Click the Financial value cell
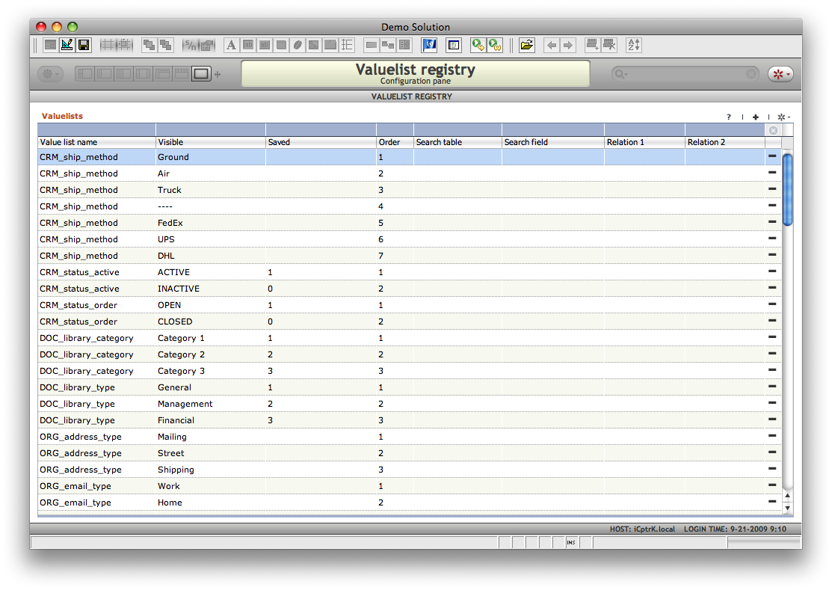Screen dimensions: 832x590 (211, 420)
